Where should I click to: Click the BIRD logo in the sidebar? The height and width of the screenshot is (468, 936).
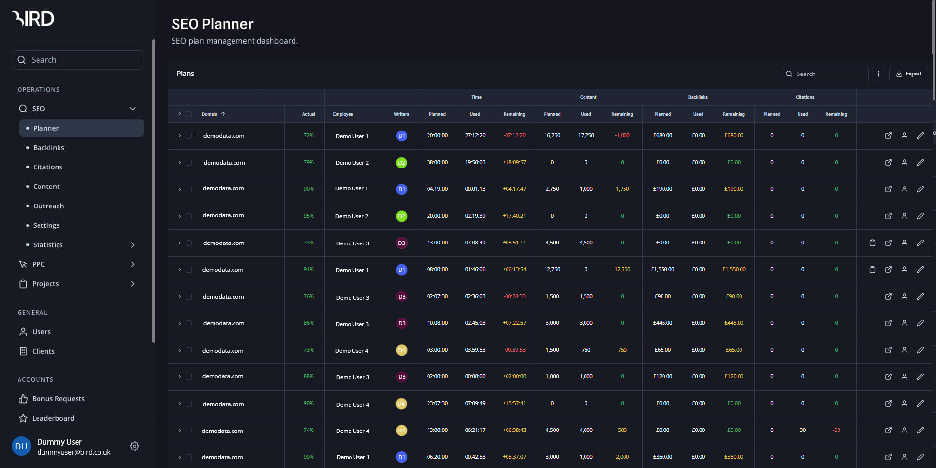coord(33,19)
